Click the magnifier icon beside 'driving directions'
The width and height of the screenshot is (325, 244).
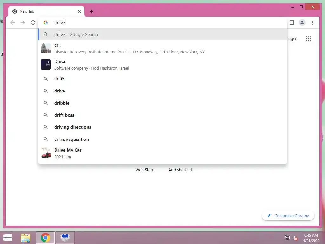46,127
